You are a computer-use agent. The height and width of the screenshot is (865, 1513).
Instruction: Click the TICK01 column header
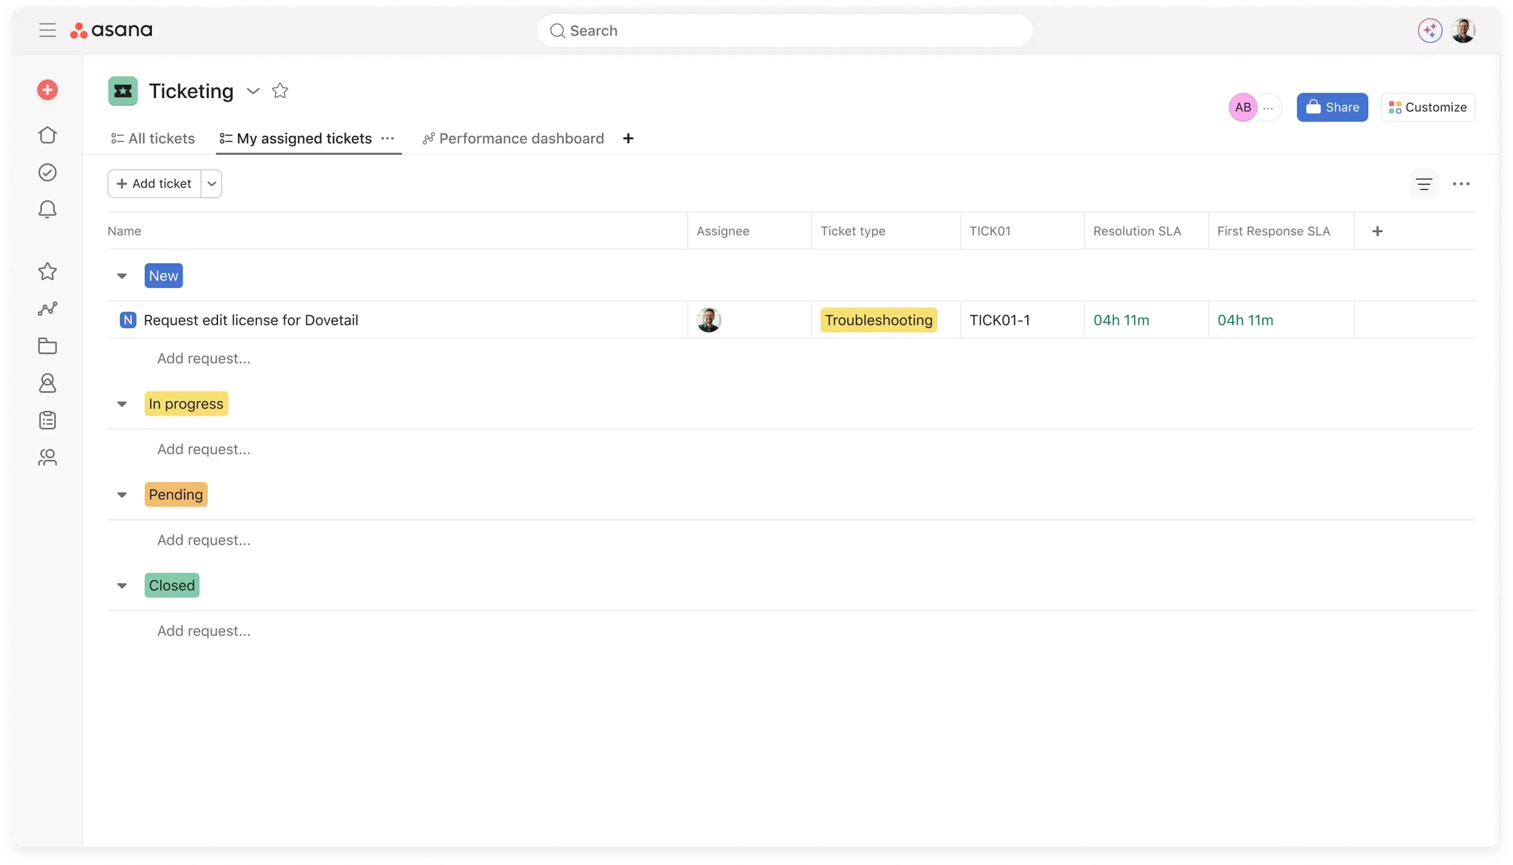[x=990, y=231]
